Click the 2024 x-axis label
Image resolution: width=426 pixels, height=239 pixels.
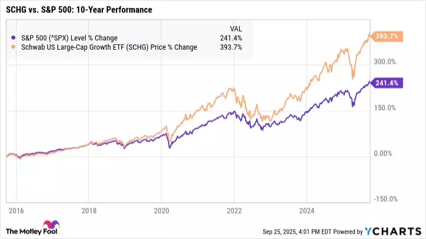[x=309, y=209]
